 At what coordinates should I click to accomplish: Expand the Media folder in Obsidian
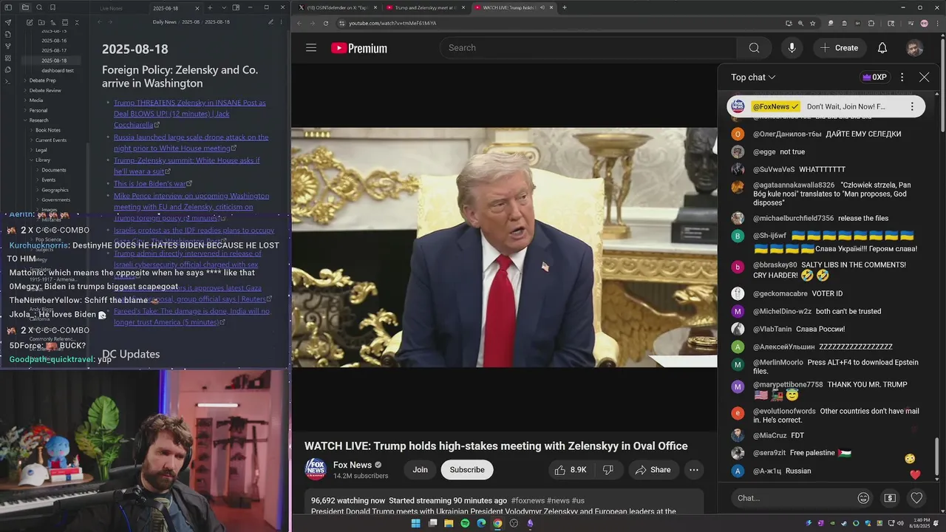pyautogui.click(x=36, y=100)
